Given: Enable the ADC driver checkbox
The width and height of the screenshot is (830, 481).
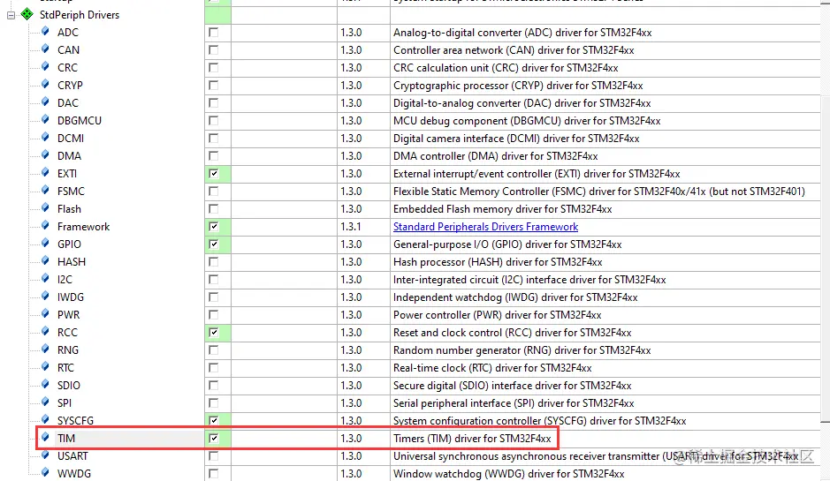Looking at the screenshot, I should (213, 33).
